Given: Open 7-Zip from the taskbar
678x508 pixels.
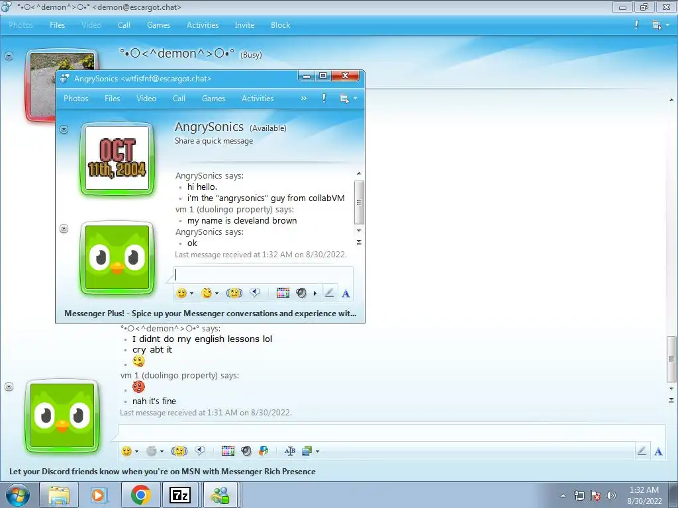Looking at the screenshot, I should point(180,495).
